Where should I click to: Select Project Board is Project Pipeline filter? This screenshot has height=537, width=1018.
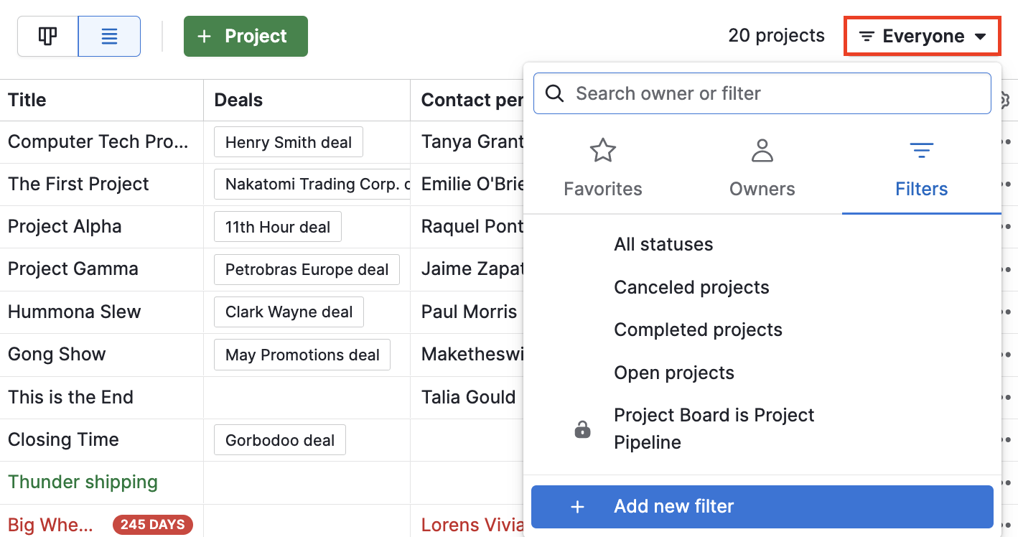[x=714, y=429]
